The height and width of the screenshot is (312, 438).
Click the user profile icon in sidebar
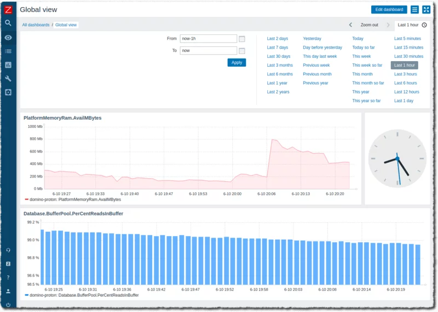click(x=8, y=291)
